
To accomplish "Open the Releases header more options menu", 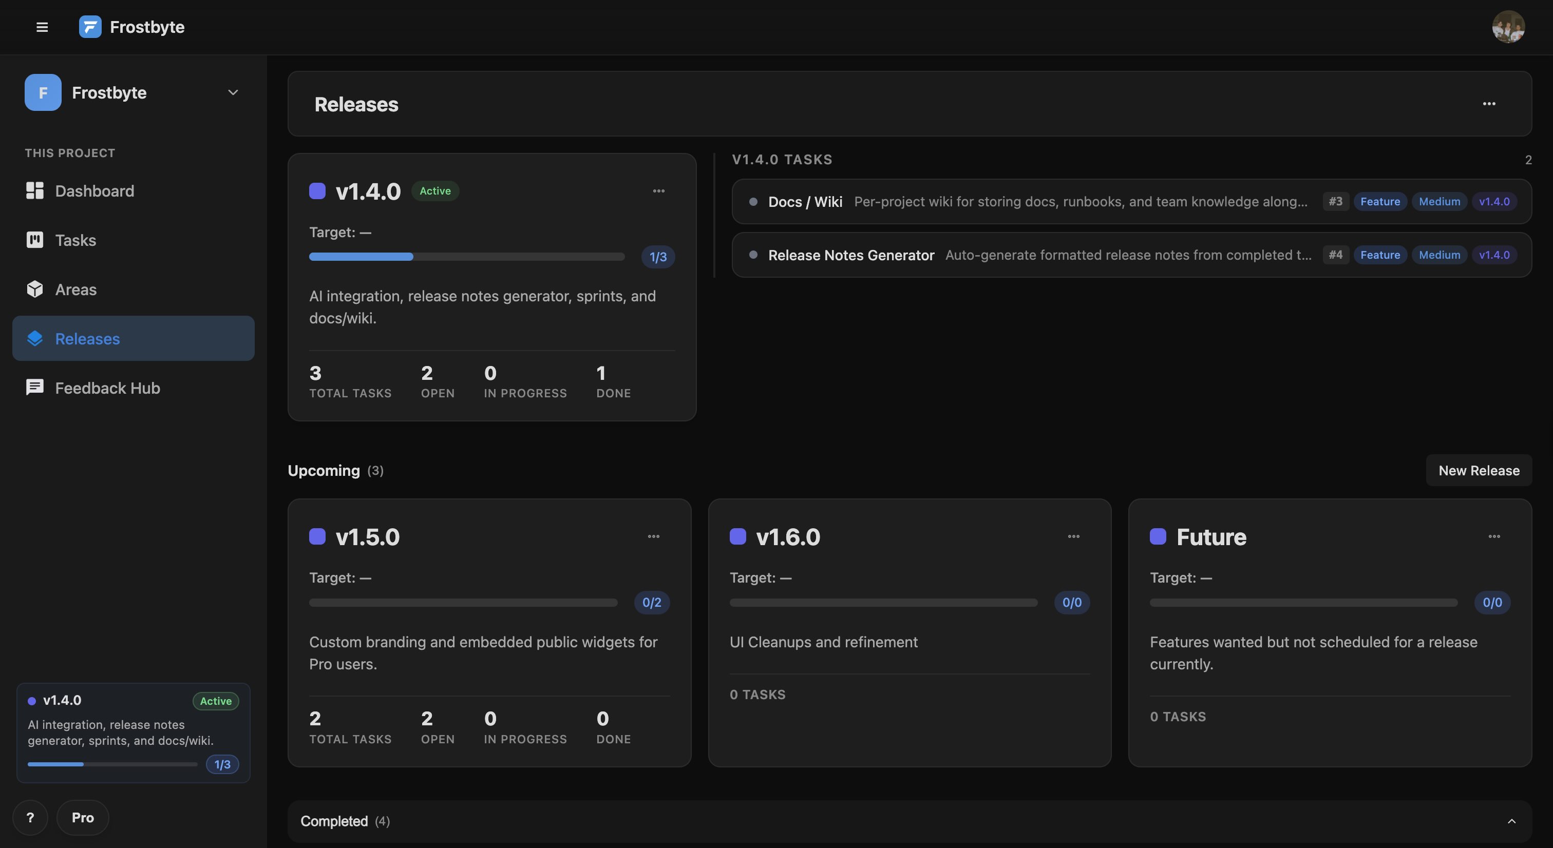I will 1489,104.
